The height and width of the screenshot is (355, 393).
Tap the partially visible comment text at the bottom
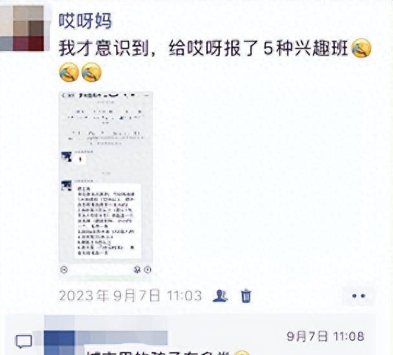pyautogui.click(x=167, y=352)
